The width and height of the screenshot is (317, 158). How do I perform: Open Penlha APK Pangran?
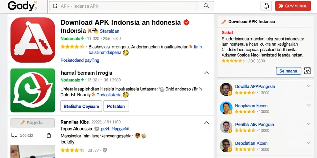(254, 124)
